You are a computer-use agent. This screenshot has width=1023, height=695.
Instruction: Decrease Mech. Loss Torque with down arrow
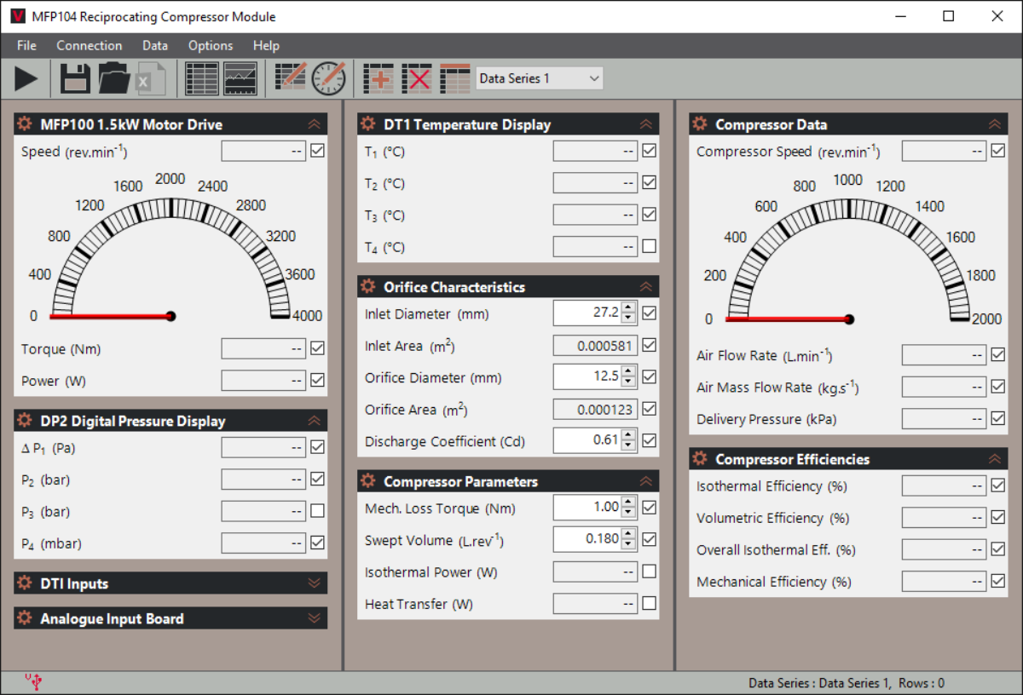coord(629,513)
